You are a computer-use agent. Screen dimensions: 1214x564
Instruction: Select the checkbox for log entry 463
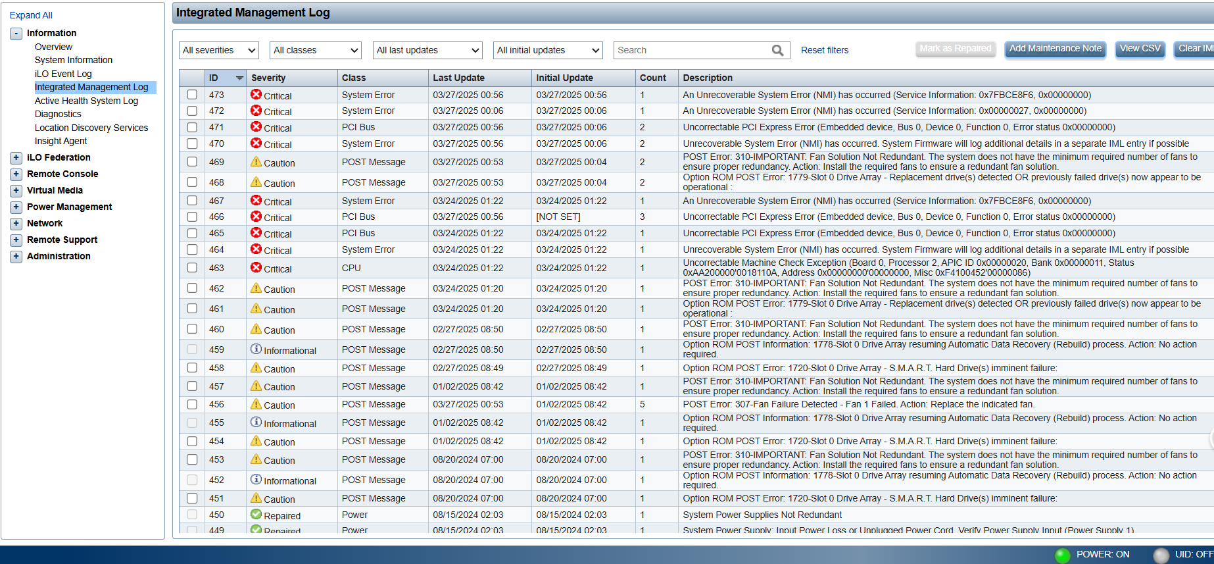click(x=192, y=268)
